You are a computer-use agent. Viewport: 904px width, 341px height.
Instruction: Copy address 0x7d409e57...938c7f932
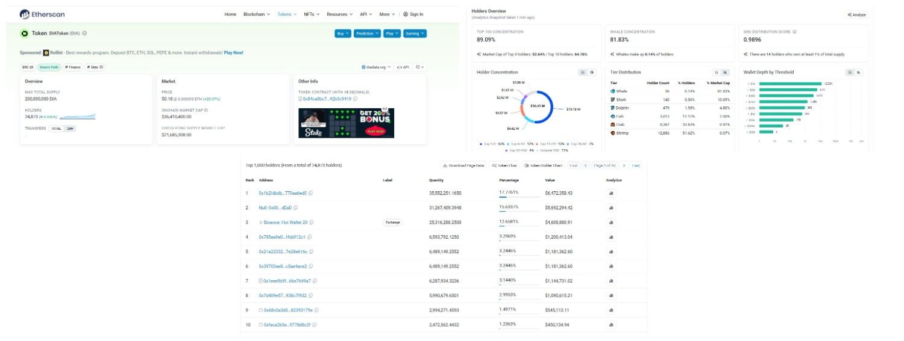311,295
